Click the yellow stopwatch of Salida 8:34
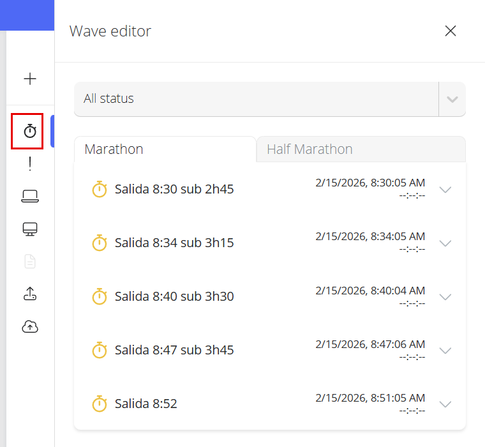This screenshot has height=447, width=485. (x=100, y=243)
